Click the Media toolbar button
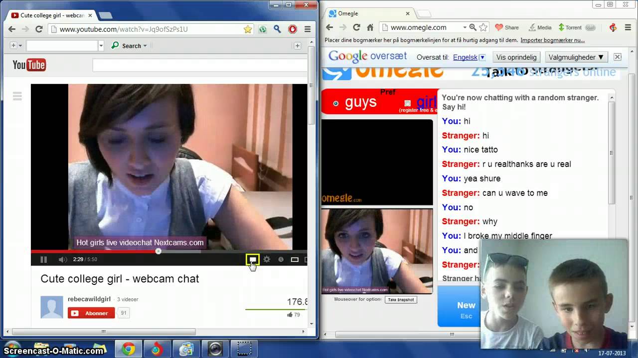The width and height of the screenshot is (638, 358). pyautogui.click(x=540, y=27)
